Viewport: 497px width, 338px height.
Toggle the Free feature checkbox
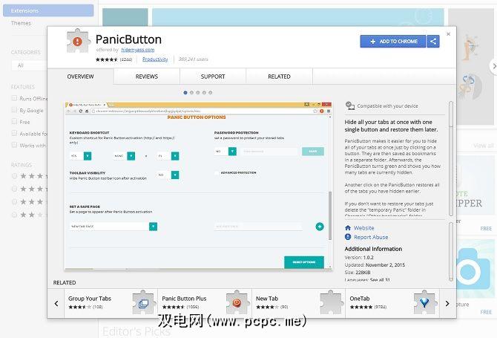(14, 122)
